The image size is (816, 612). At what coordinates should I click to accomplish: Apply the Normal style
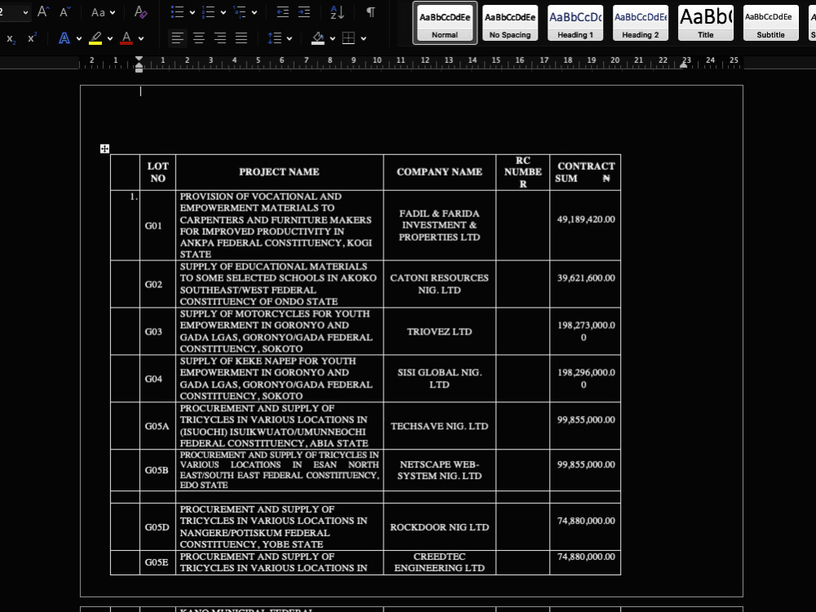(445, 23)
